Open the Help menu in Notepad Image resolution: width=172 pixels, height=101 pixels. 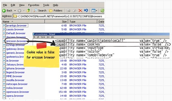[x=52, y=37]
